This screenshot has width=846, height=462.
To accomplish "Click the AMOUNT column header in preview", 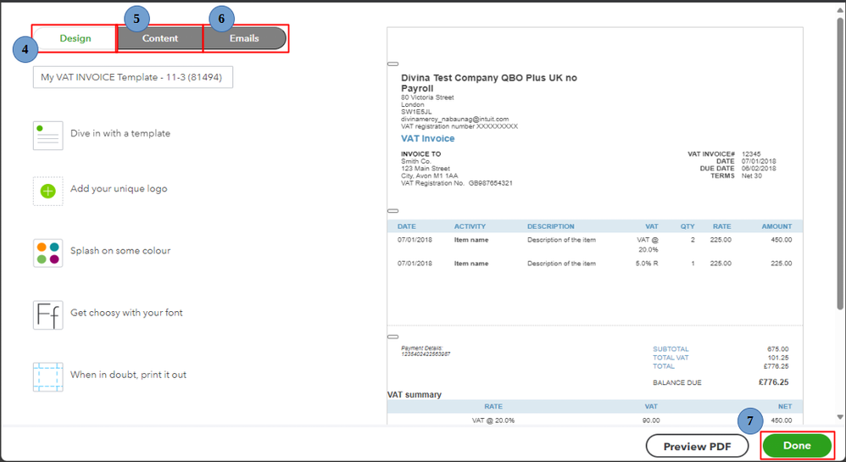I will point(777,226).
